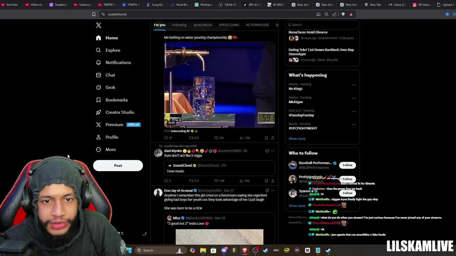
Task: Go to Profile in the sidebar
Action: point(107,137)
